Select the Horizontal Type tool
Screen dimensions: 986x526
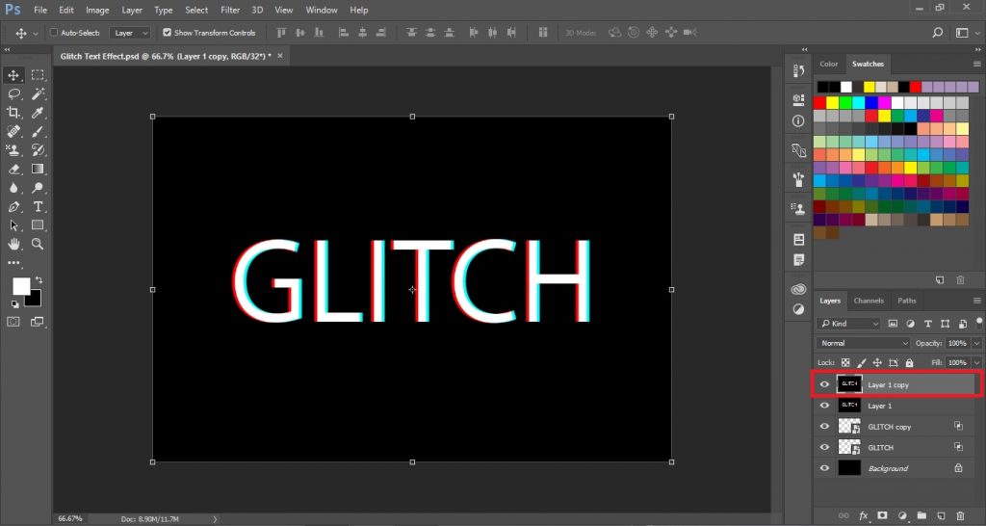(x=38, y=206)
